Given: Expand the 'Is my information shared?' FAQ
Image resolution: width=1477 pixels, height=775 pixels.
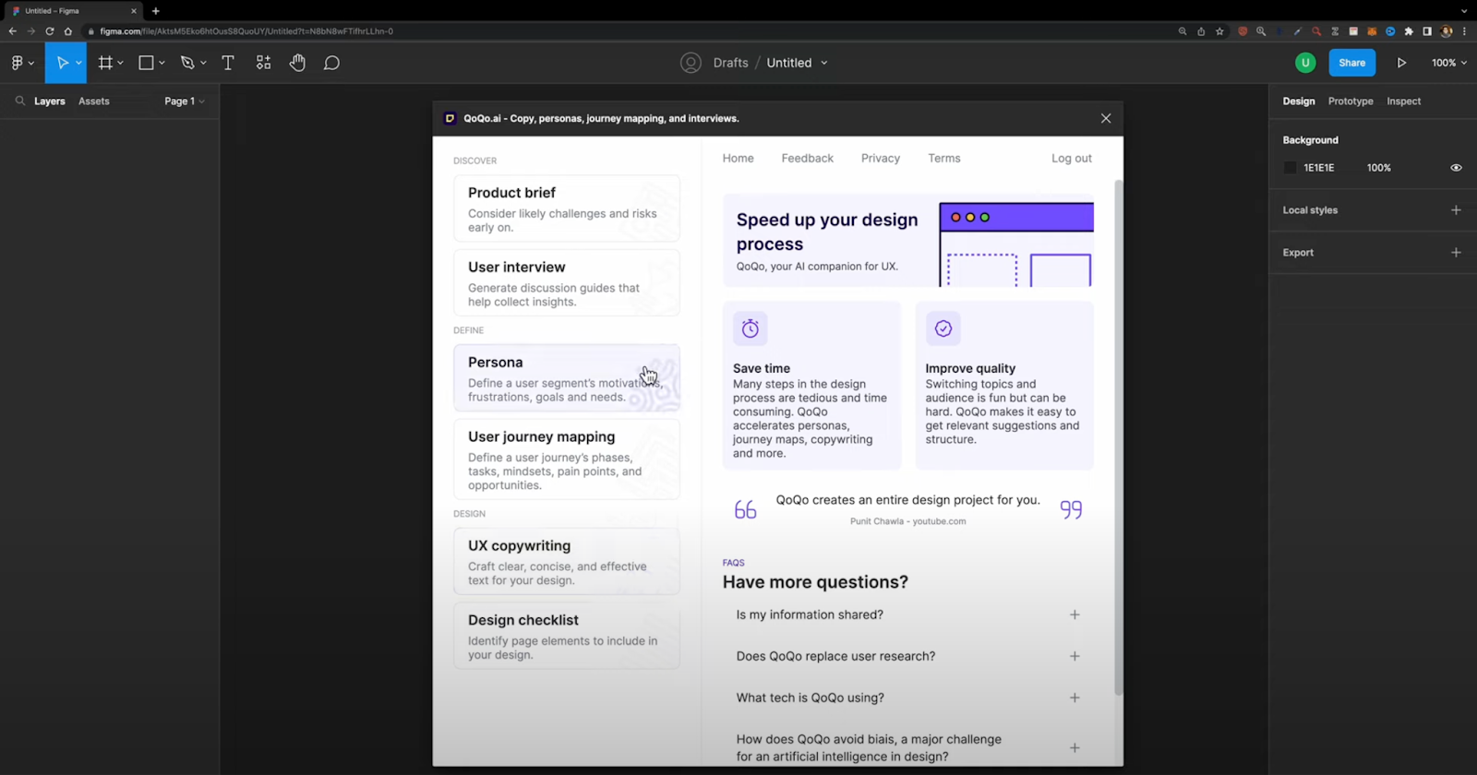Looking at the screenshot, I should pyautogui.click(x=1075, y=614).
